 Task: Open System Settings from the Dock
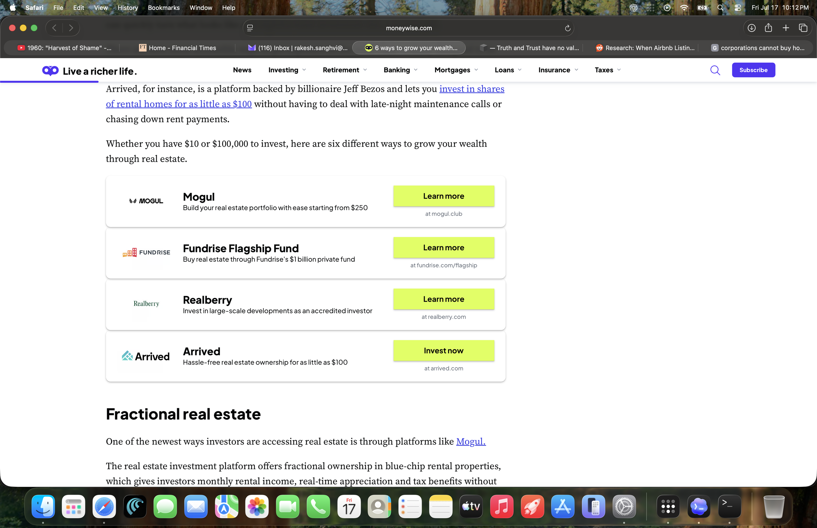[624, 506]
